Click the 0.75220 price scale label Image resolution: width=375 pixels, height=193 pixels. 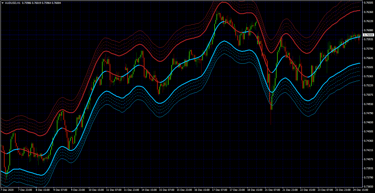pyautogui.click(x=369, y=85)
